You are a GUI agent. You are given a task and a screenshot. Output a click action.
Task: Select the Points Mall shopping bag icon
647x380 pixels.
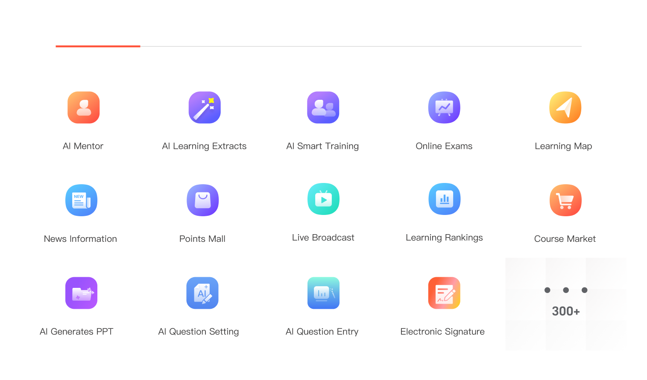pyautogui.click(x=203, y=200)
